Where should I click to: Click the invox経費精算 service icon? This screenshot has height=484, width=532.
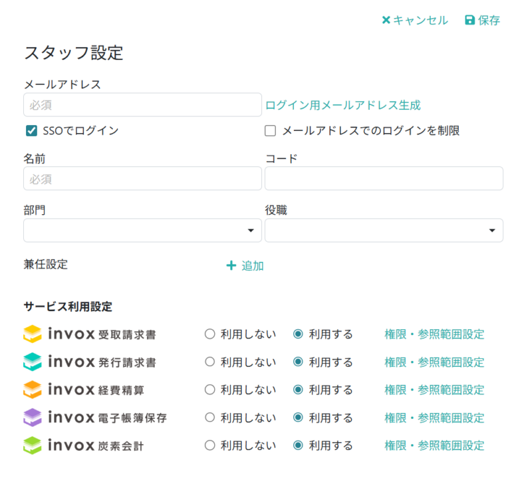(x=31, y=390)
